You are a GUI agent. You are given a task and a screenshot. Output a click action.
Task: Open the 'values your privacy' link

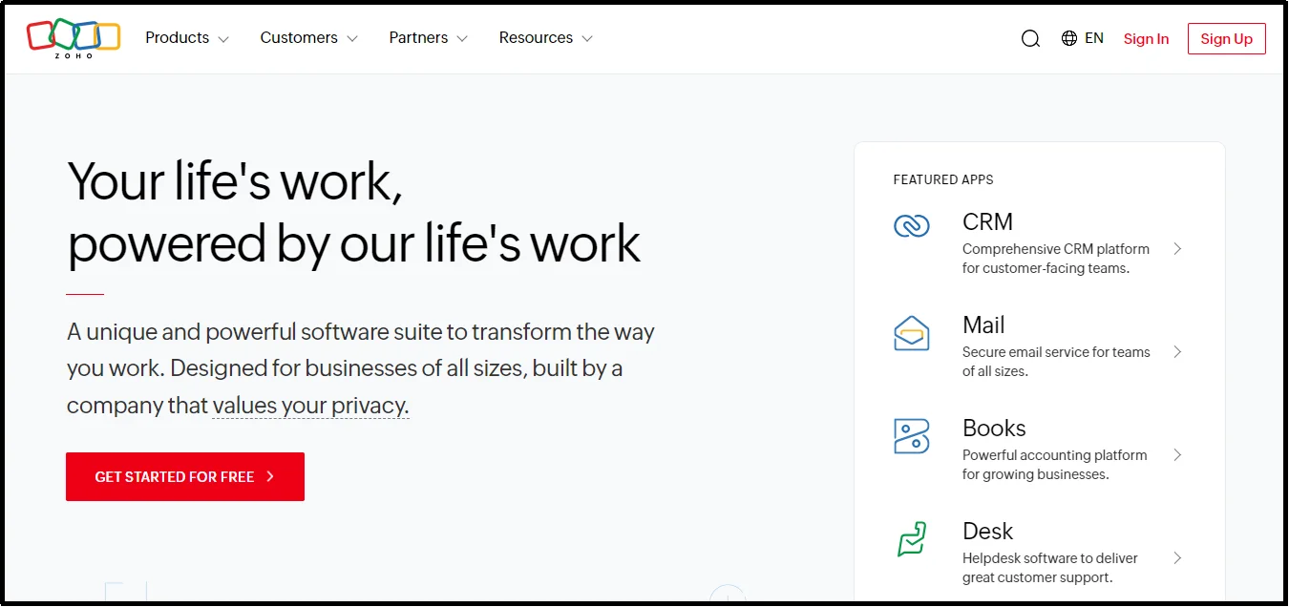(x=310, y=405)
